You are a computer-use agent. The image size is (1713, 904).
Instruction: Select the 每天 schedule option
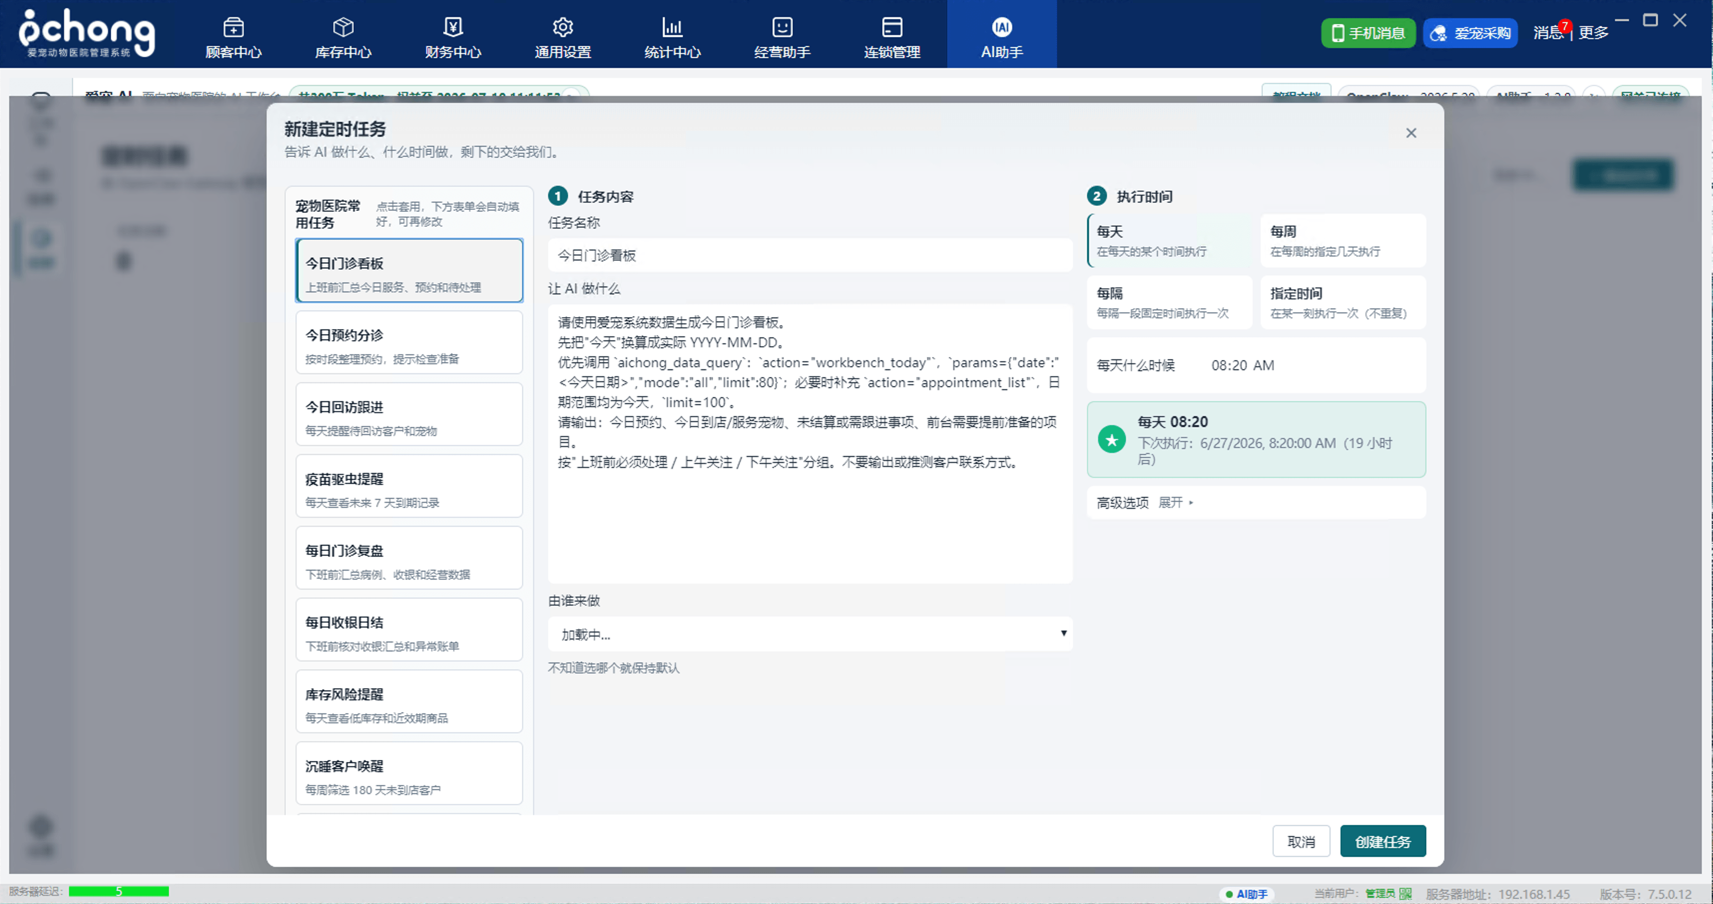point(1170,240)
